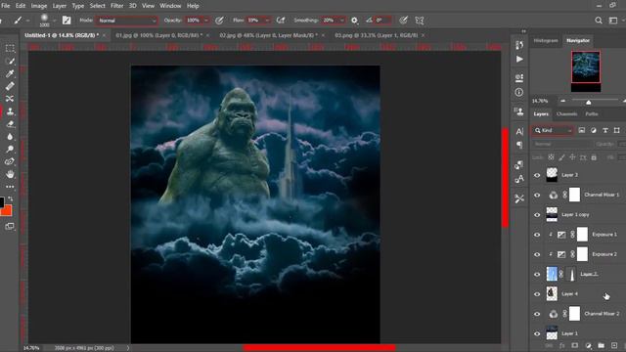Hide the Channel Mixer 1 layer
This screenshot has height=352, width=626.
[537, 195]
